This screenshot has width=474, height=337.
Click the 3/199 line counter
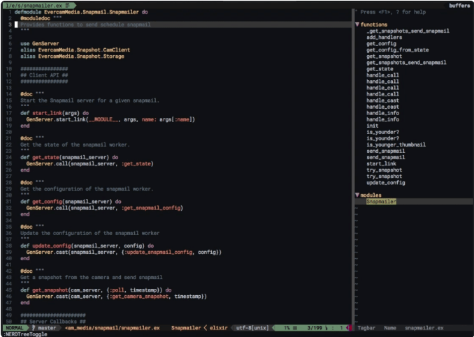tap(315, 328)
